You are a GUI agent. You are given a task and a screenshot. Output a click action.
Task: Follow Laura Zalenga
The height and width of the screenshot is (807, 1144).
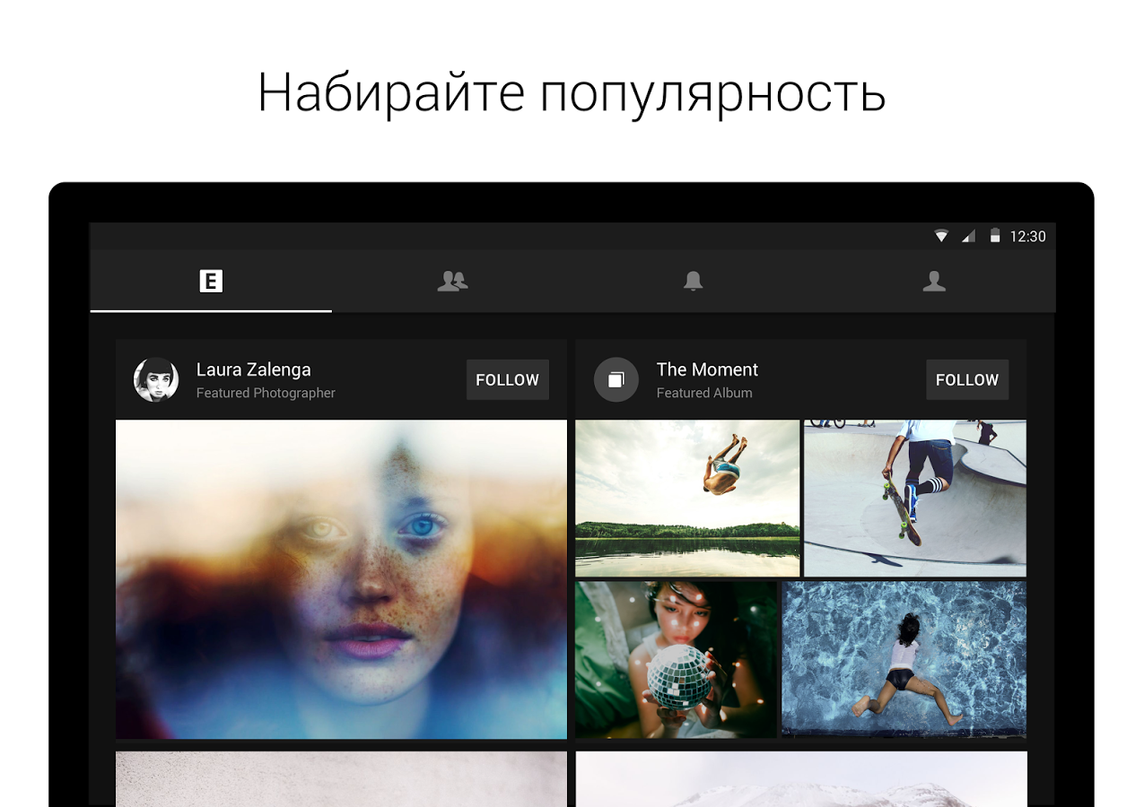click(508, 379)
